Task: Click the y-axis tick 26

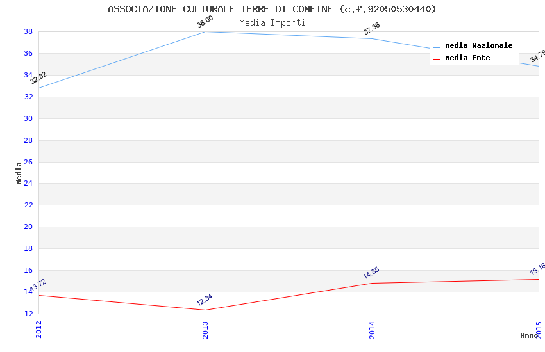Action: 28,162
